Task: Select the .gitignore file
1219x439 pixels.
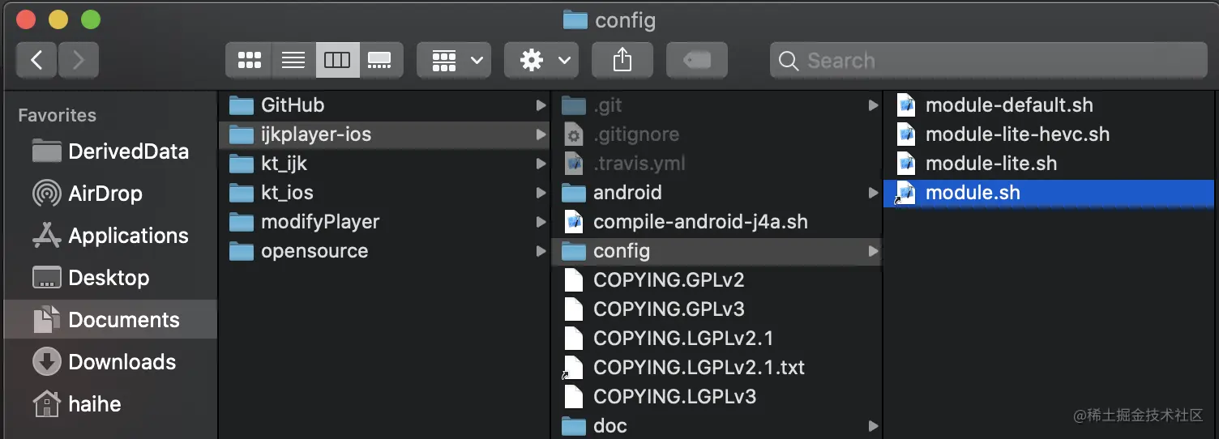Action: 716,134
